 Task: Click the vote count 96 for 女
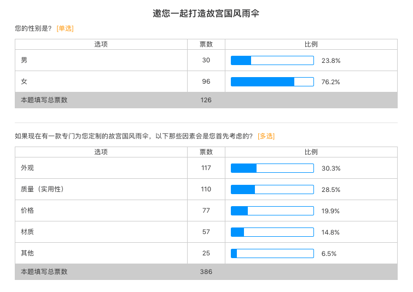(x=206, y=81)
